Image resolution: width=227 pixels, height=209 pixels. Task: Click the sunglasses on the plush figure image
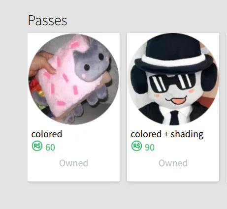172,83
